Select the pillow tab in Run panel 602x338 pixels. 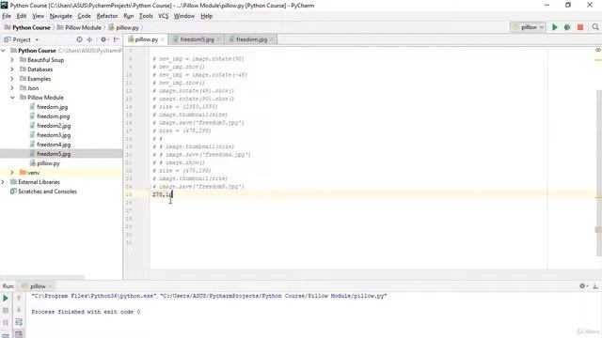(x=38, y=286)
